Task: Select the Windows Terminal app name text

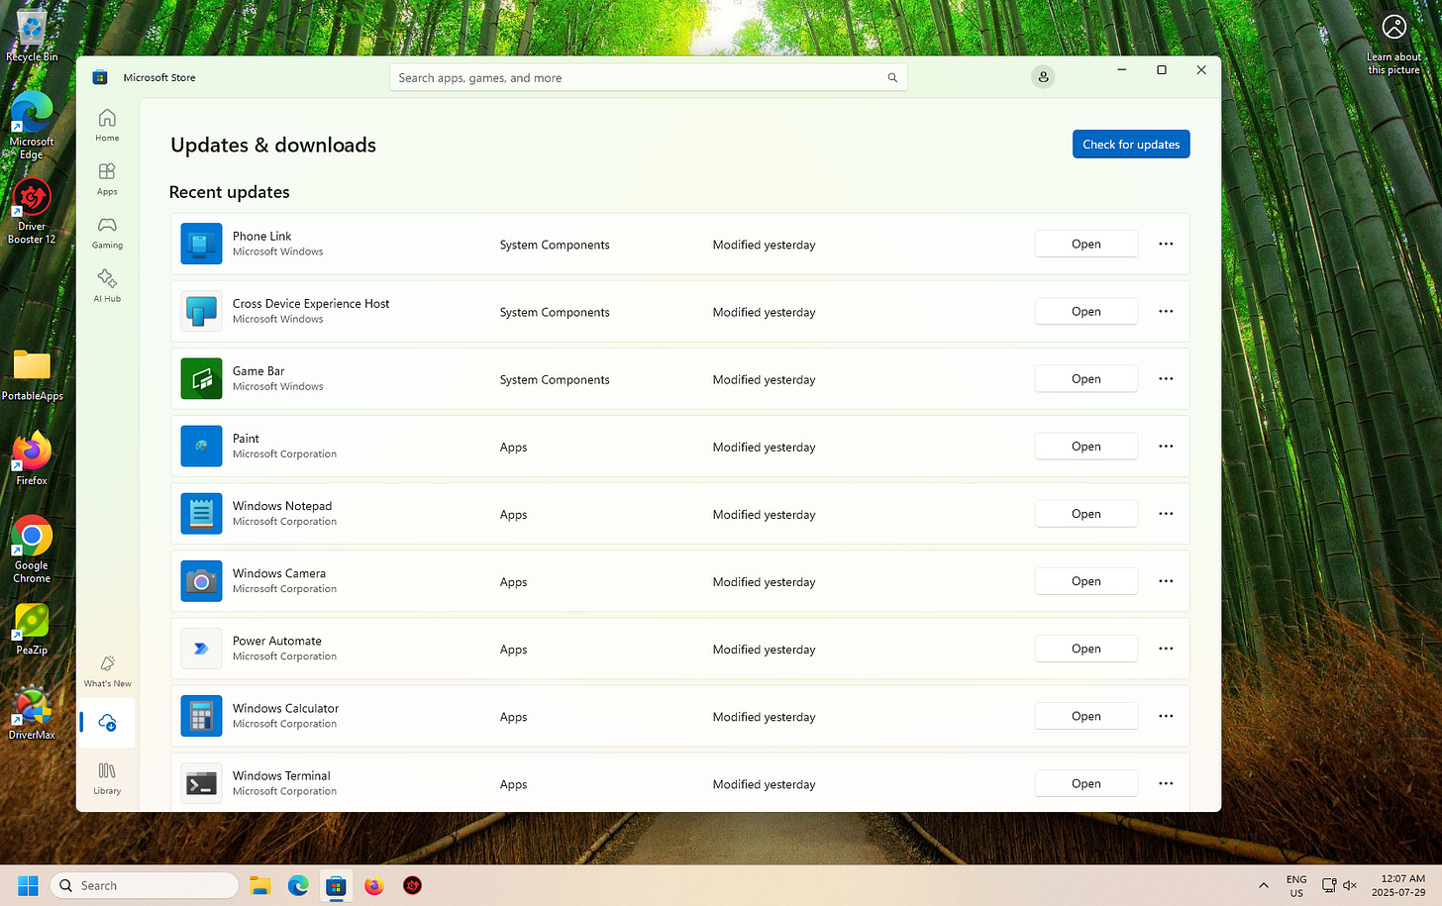Action: [281, 775]
